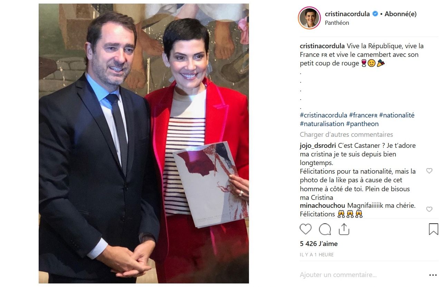
Task: Open cristinacordula's profile from the header username
Action: [x=347, y=14]
